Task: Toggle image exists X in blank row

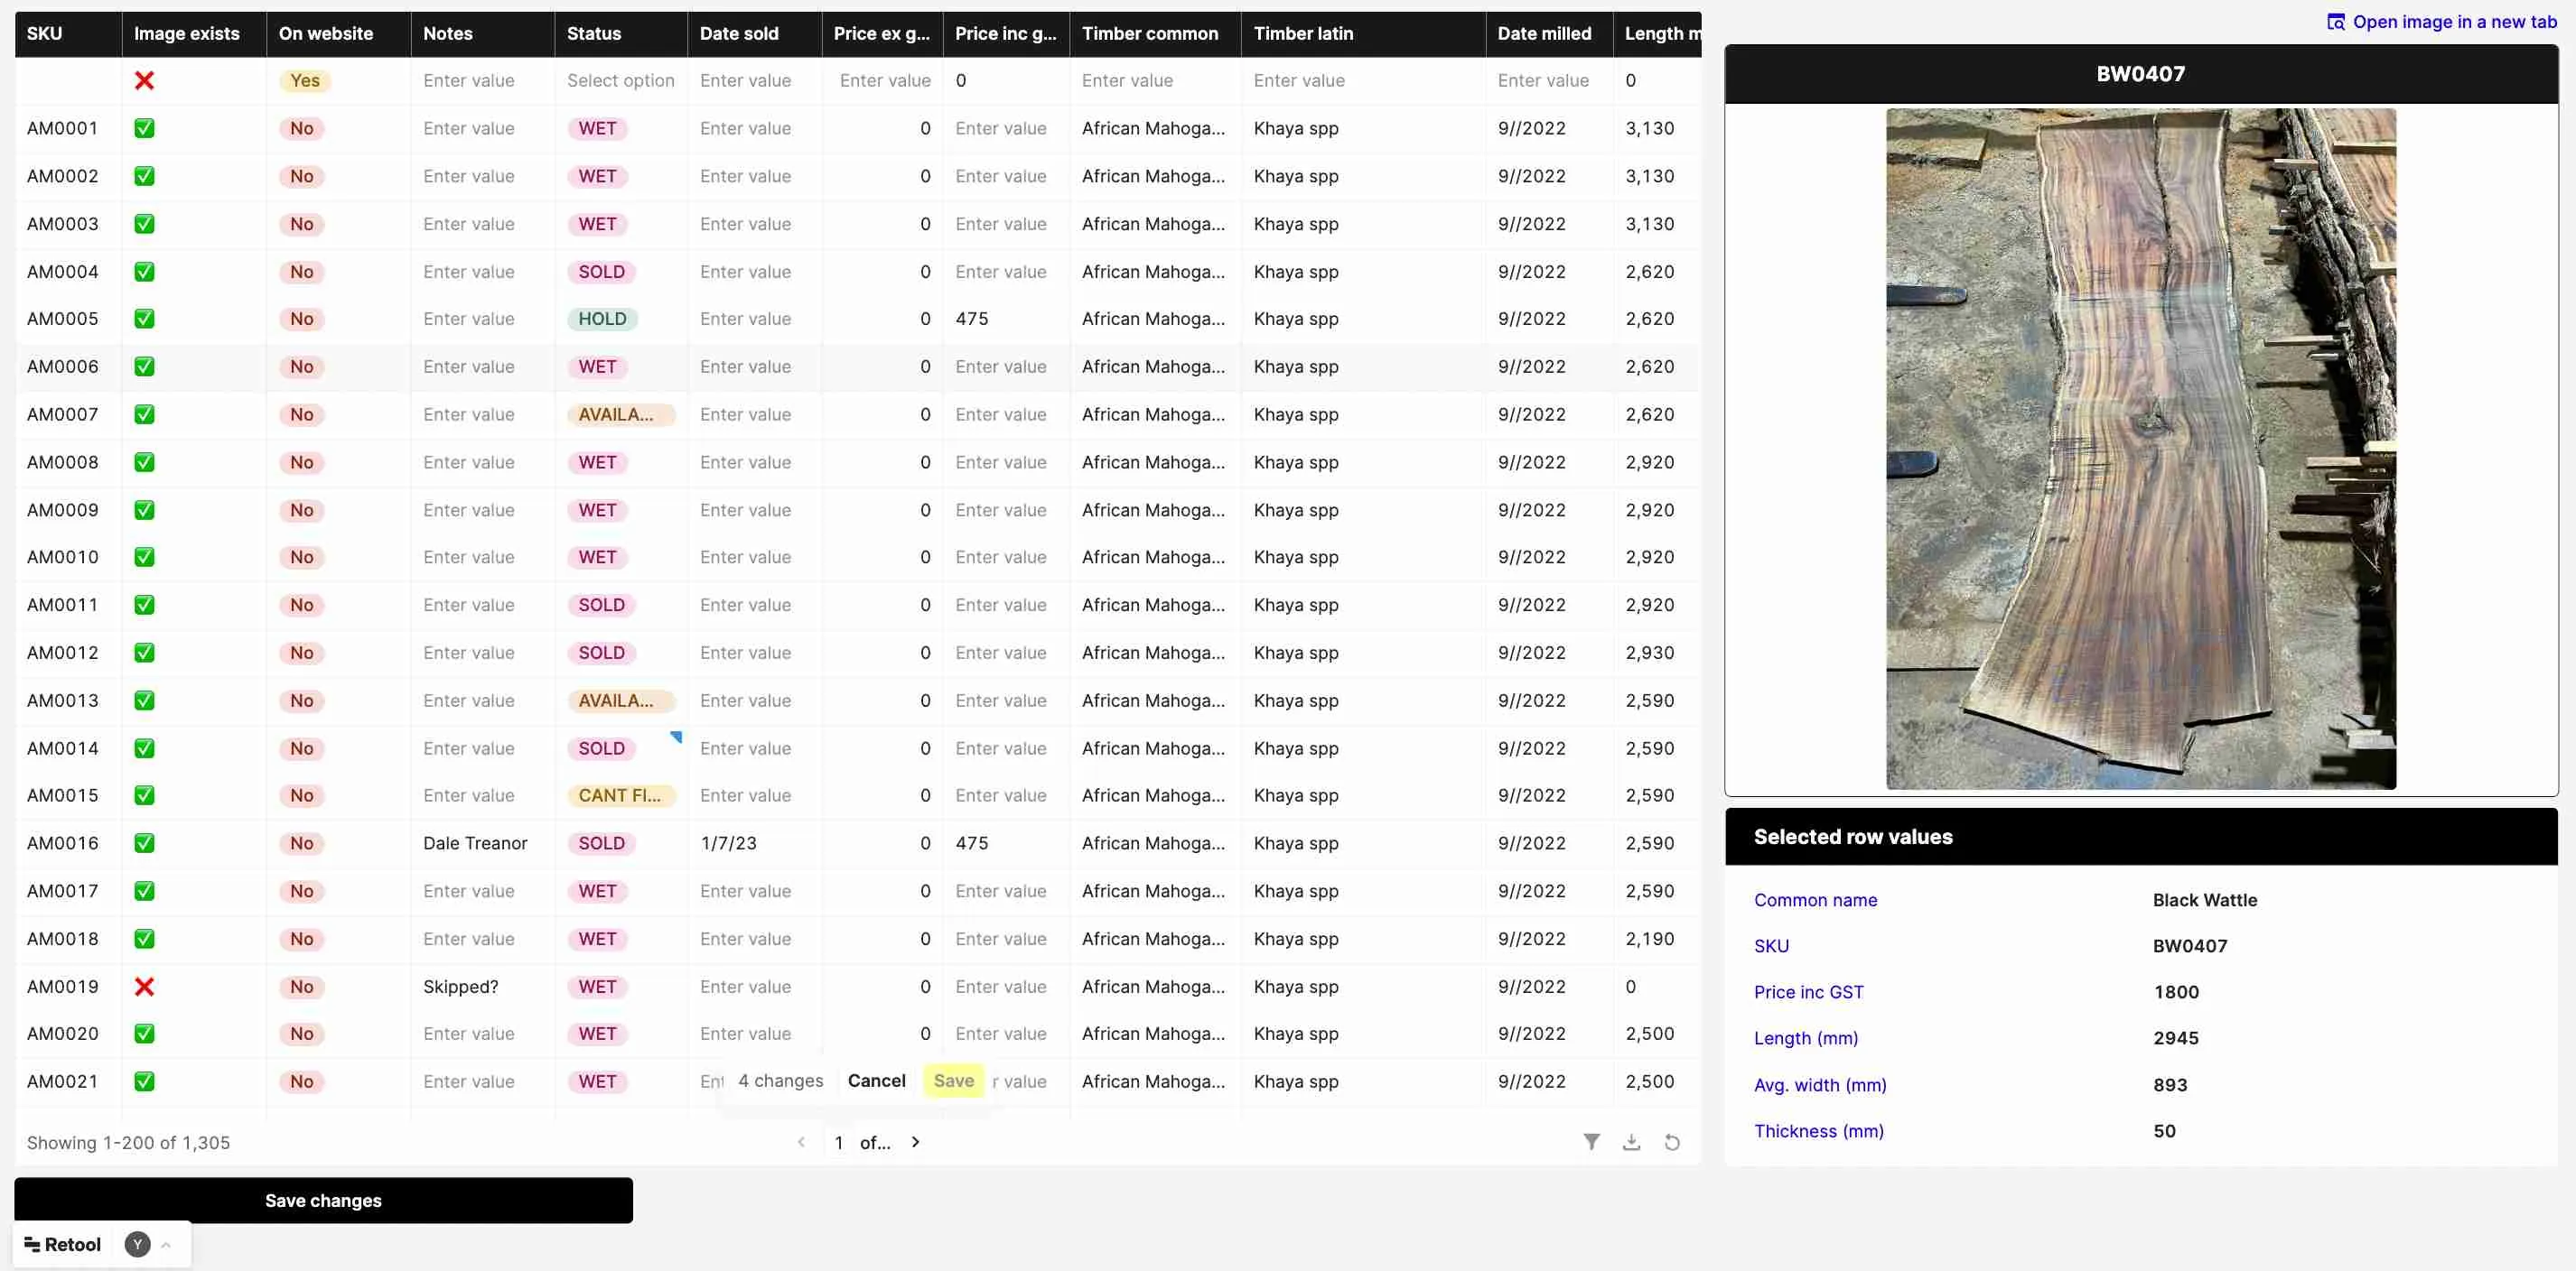Action: click(144, 81)
